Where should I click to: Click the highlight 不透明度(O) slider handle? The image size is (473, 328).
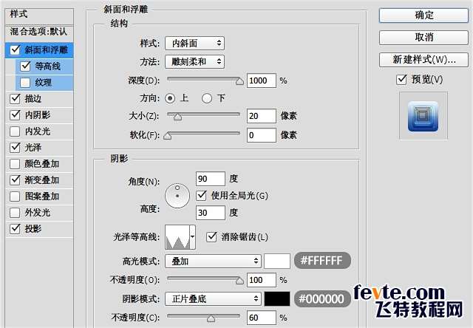pos(239,281)
